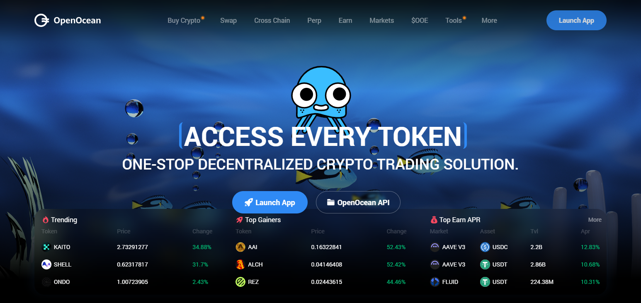
Task: Click More link in Top Earn APR
Action: click(x=595, y=220)
